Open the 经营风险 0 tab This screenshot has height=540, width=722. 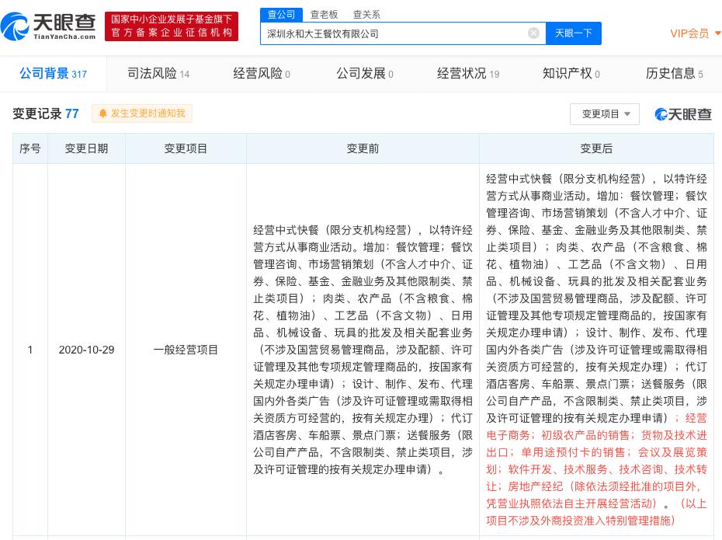coord(261,73)
